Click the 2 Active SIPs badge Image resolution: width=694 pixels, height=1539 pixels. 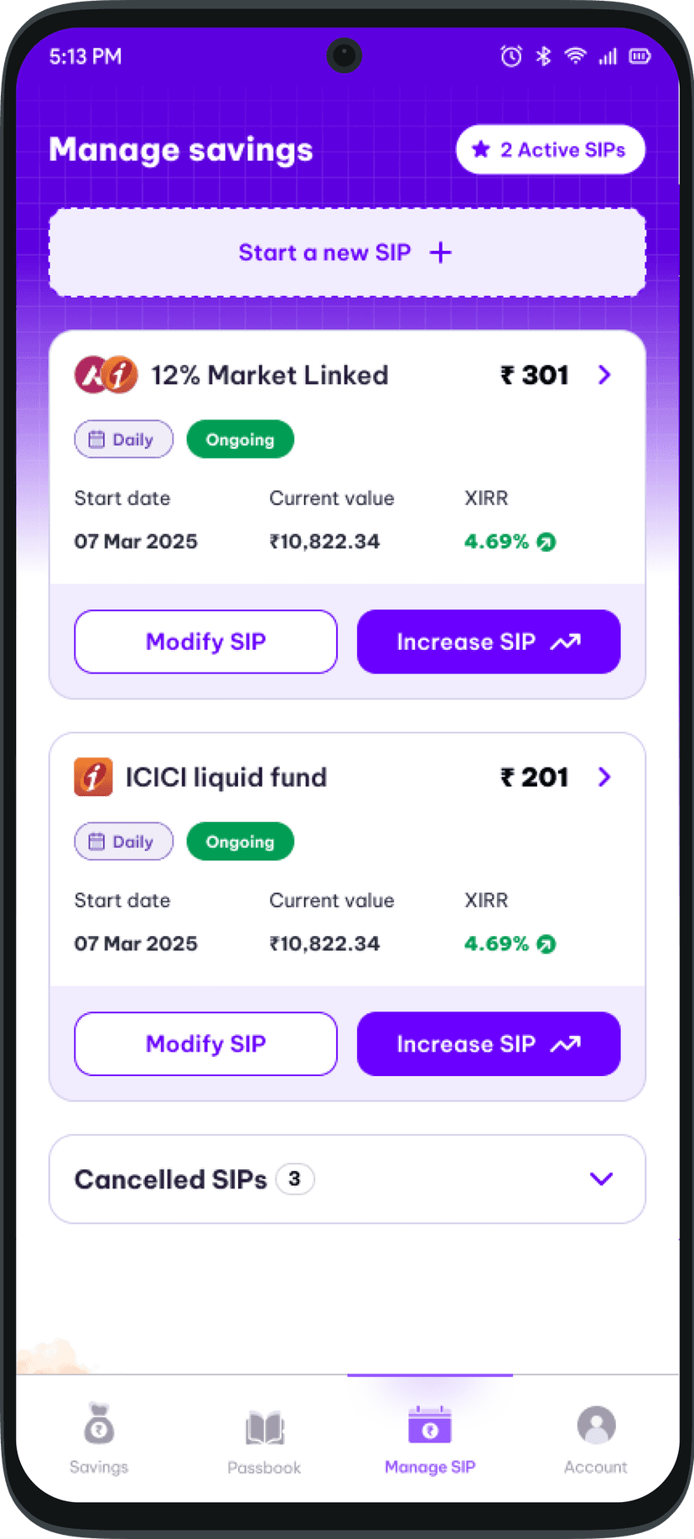tap(550, 149)
